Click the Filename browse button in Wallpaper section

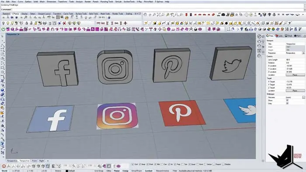pyautogui.click(x=303, y=97)
